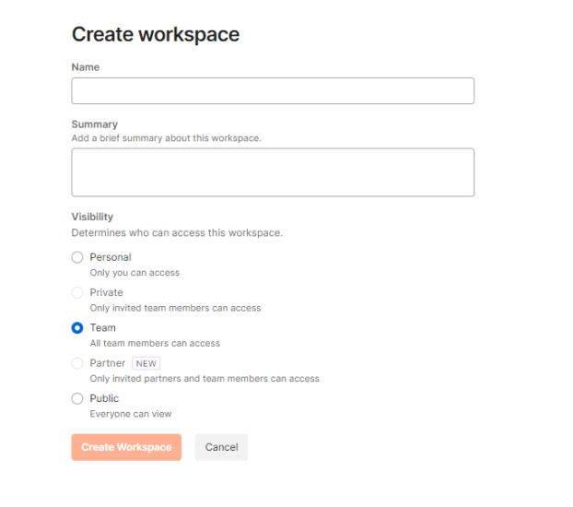The width and height of the screenshot is (573, 507).
Task: Click the "Summary" field label
Action: [95, 124]
